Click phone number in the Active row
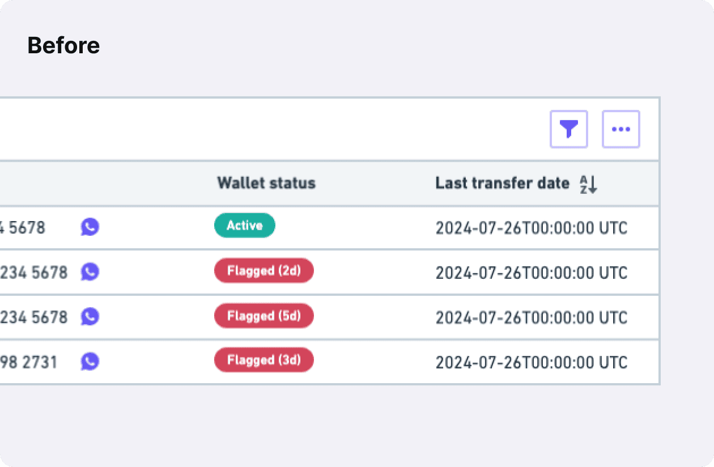The height and width of the screenshot is (467, 714). 23,228
